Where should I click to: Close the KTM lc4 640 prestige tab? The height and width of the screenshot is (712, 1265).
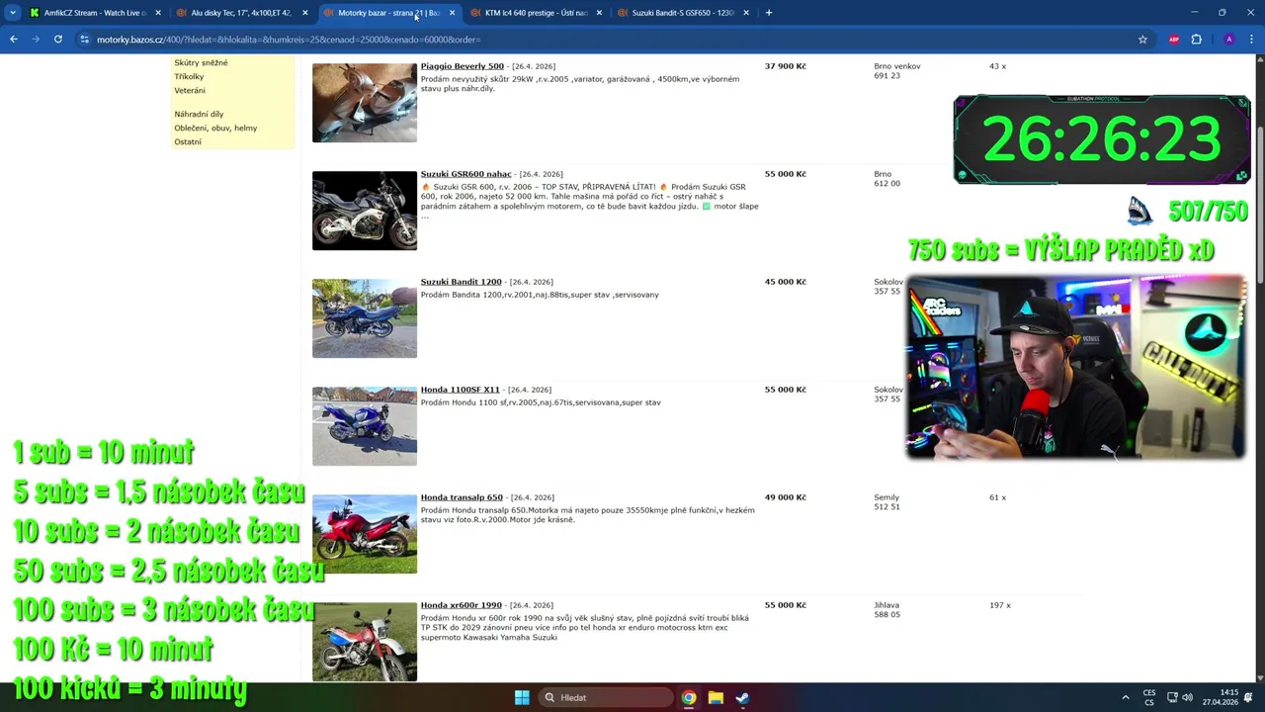599,13
